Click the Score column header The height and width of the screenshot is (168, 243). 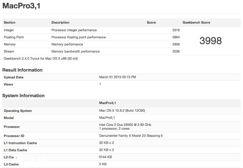point(151,23)
